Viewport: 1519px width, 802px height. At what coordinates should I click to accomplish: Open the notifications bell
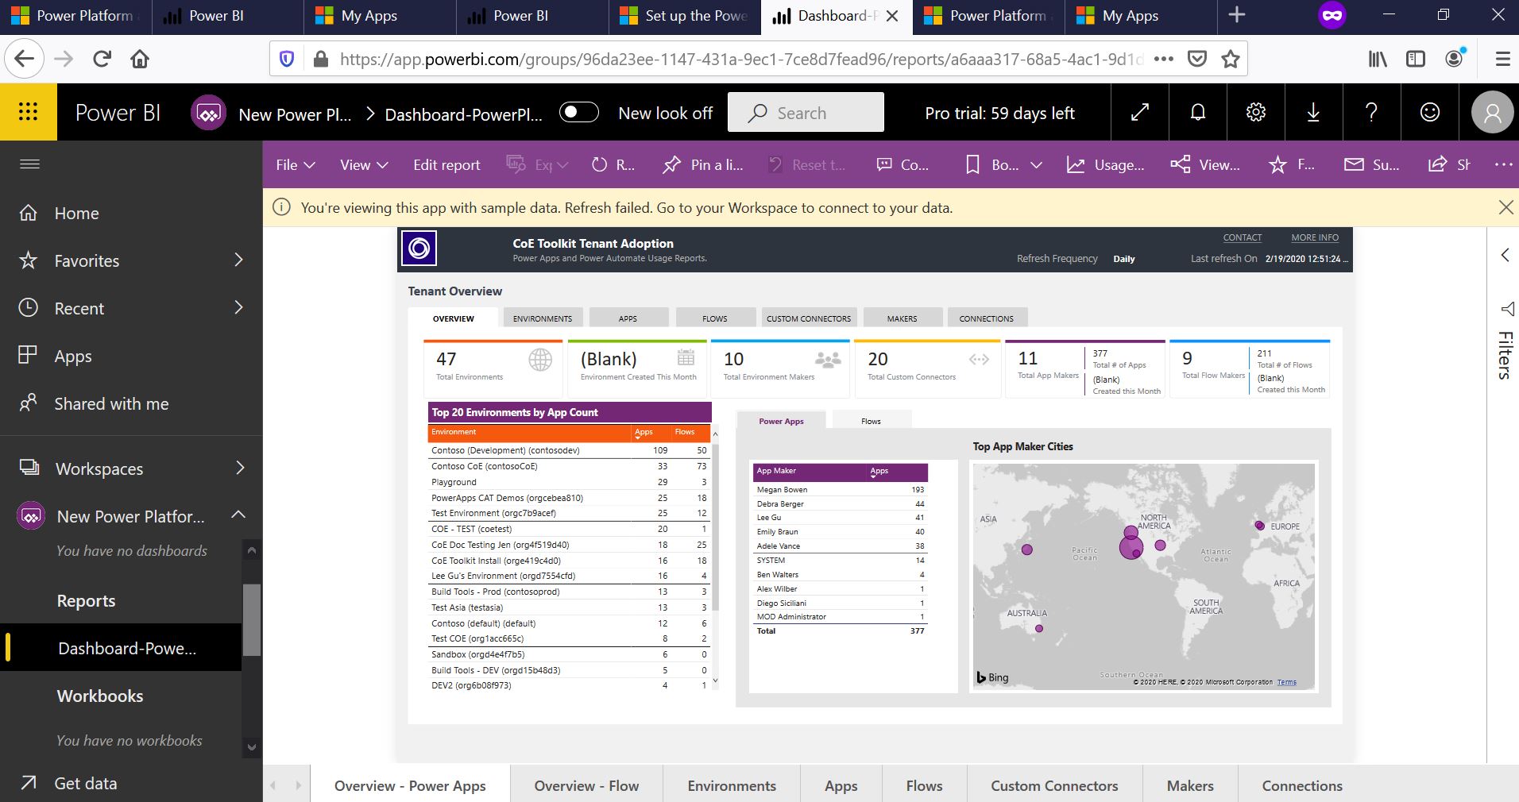[x=1196, y=112]
